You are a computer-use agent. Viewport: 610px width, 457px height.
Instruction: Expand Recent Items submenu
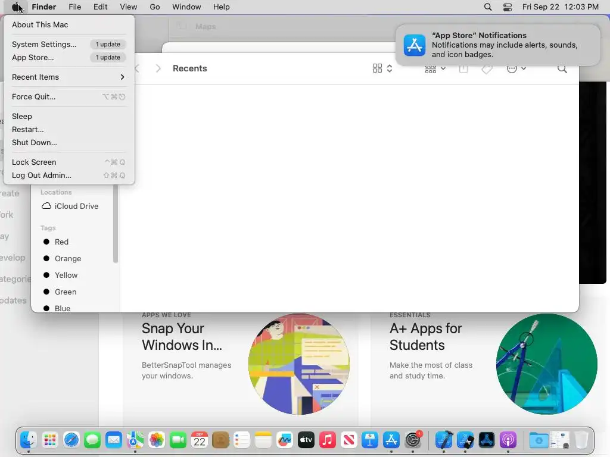(x=69, y=77)
